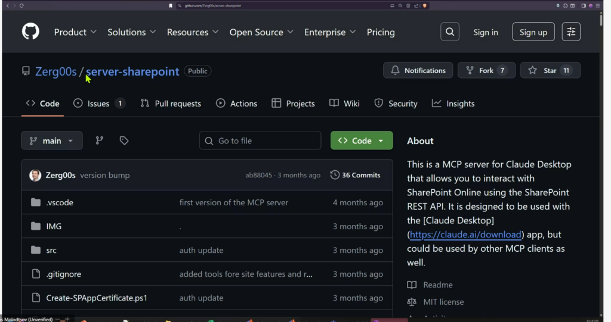Open the GitHub home logo

[x=30, y=32]
